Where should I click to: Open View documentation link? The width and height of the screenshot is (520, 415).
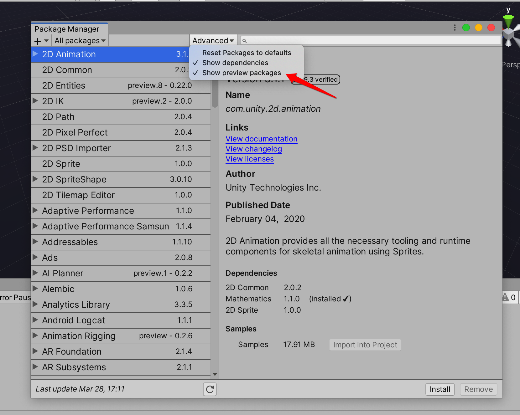pyautogui.click(x=262, y=139)
